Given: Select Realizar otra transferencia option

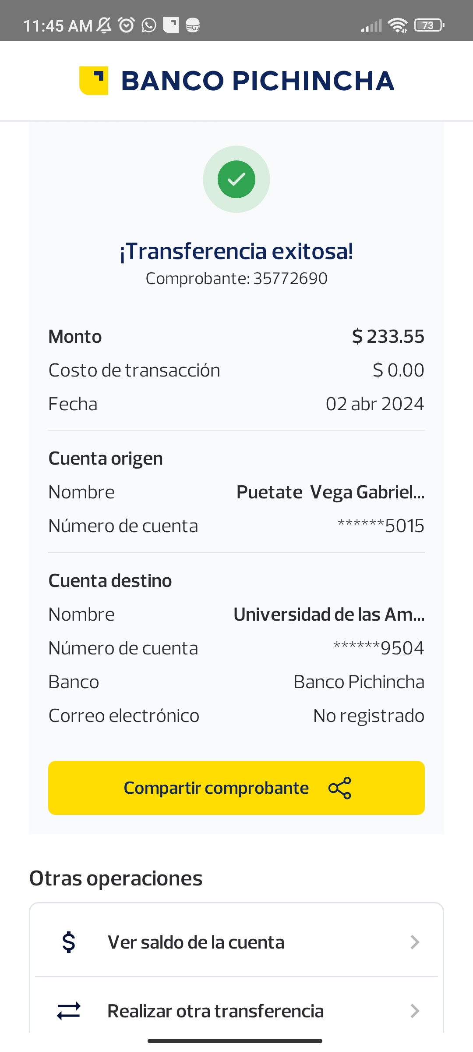Looking at the screenshot, I should 215,1011.
